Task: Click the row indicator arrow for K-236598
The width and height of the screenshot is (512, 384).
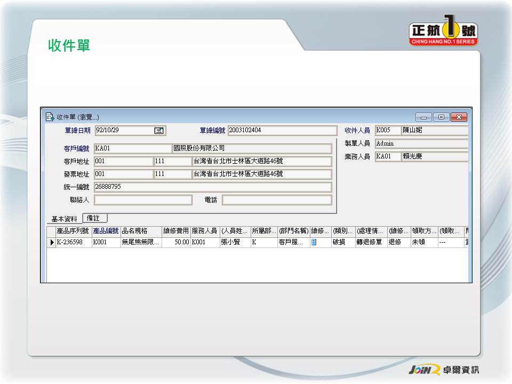Action: click(x=52, y=242)
